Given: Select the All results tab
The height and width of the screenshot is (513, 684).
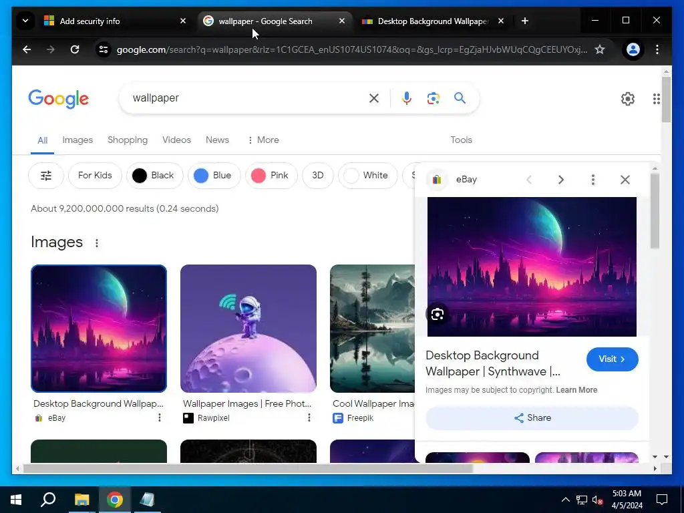Looking at the screenshot, I should pos(42,140).
